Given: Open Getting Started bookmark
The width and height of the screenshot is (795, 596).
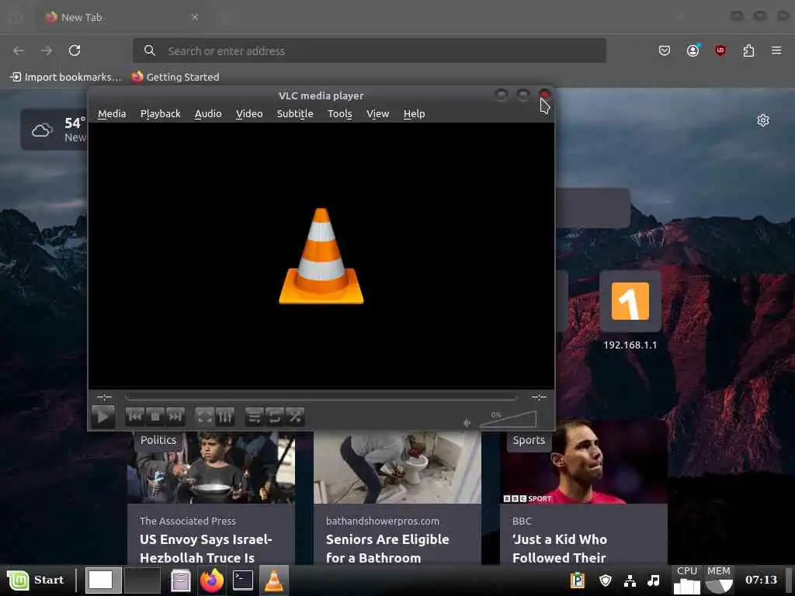Looking at the screenshot, I should point(175,77).
